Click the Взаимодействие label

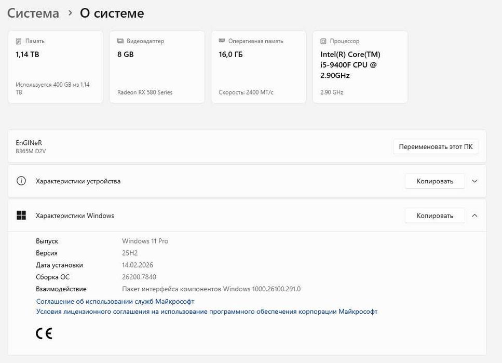pos(61,289)
